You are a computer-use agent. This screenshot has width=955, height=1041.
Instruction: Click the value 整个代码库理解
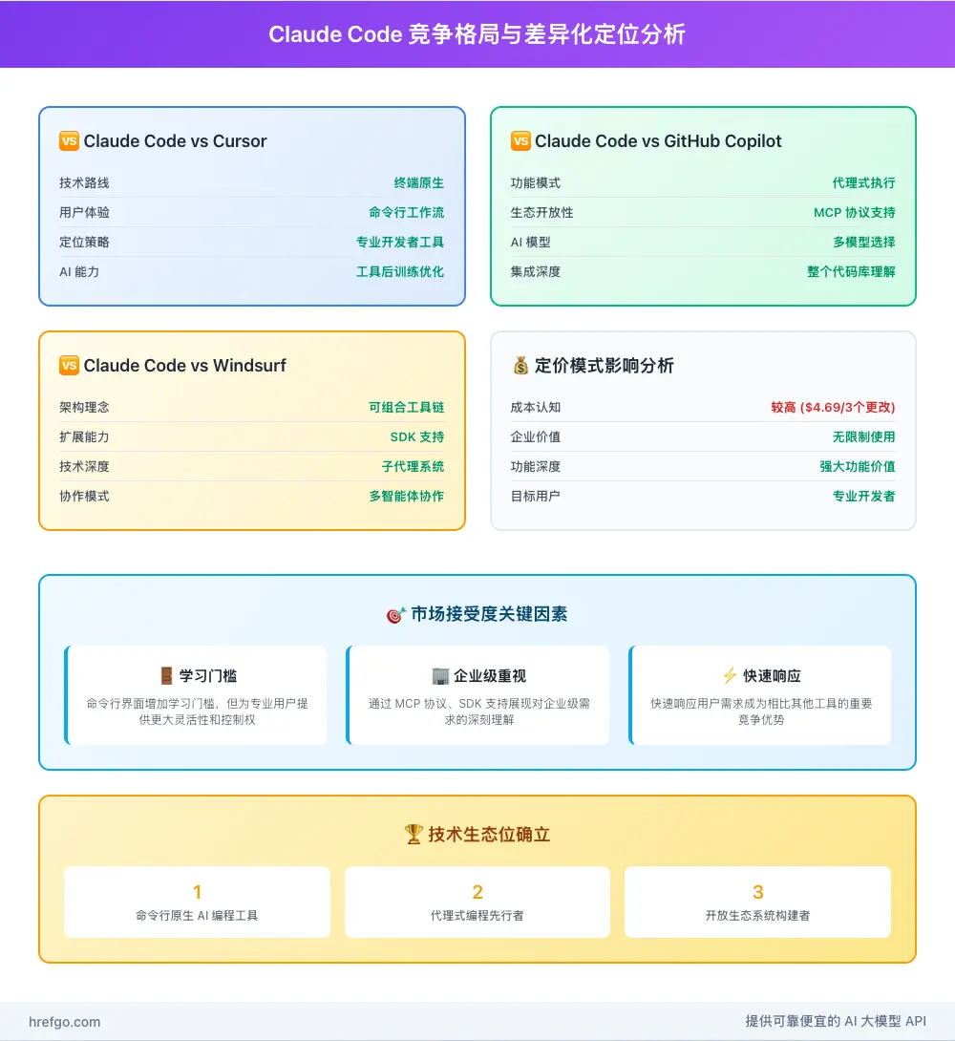coord(851,271)
